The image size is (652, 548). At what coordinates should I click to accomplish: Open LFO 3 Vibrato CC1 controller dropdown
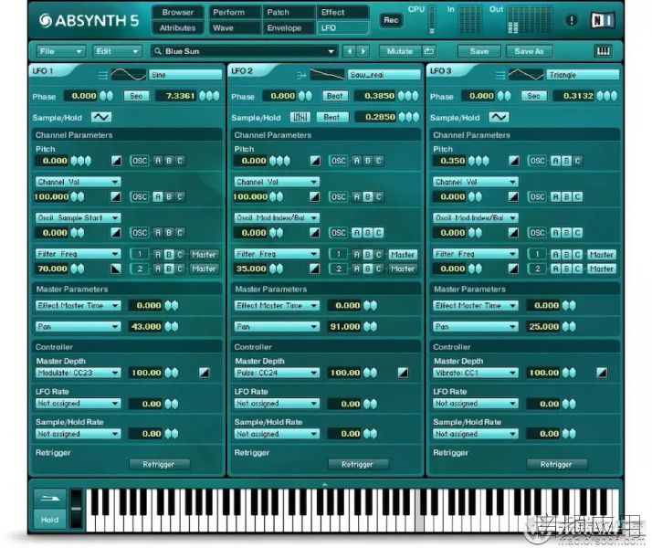coord(476,373)
